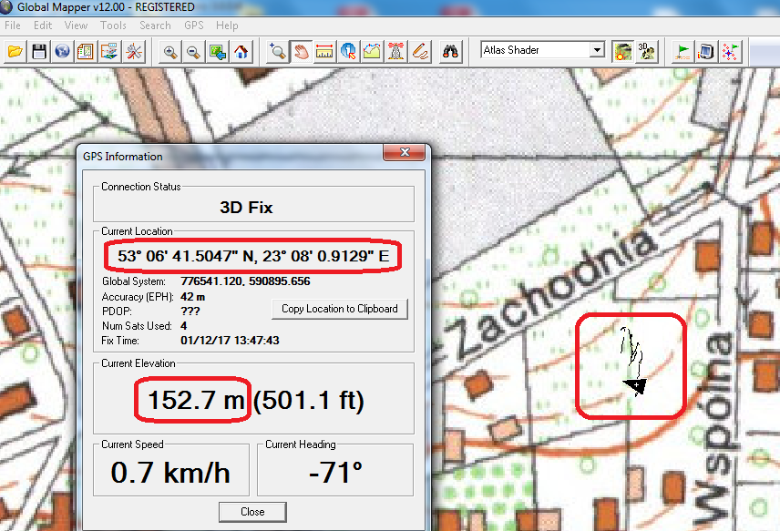
Task: Click the 152.7 m elevation value
Action: click(x=196, y=400)
